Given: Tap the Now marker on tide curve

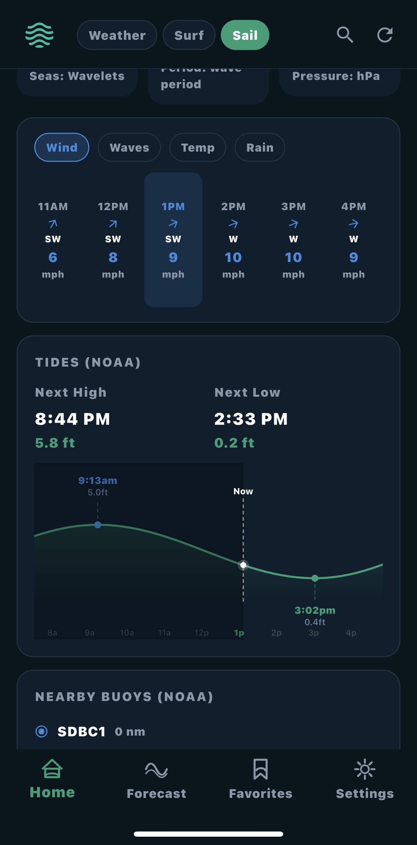Looking at the screenshot, I should 243,565.
